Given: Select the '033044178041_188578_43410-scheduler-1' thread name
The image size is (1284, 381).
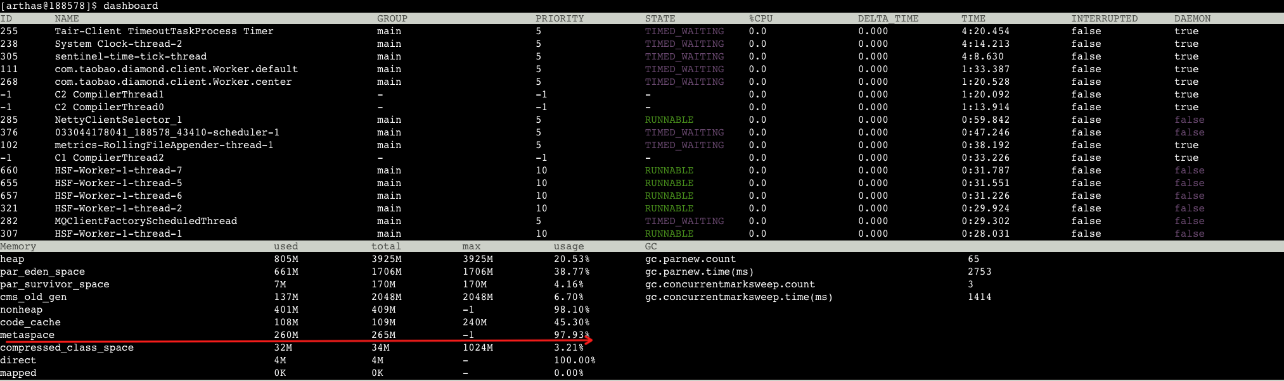Looking at the screenshot, I should 167,132.
